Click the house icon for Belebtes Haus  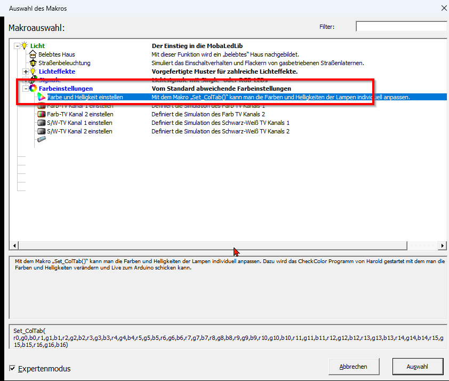[33, 54]
